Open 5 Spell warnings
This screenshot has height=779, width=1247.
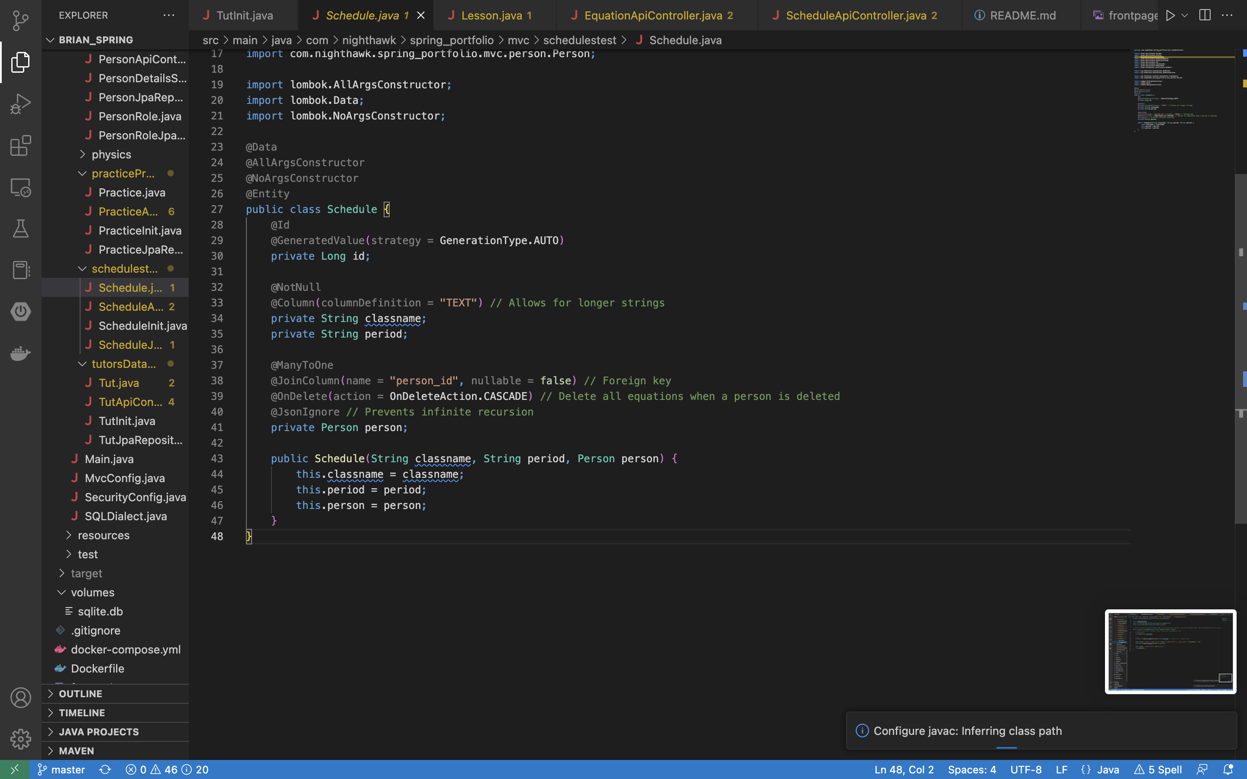point(1158,769)
